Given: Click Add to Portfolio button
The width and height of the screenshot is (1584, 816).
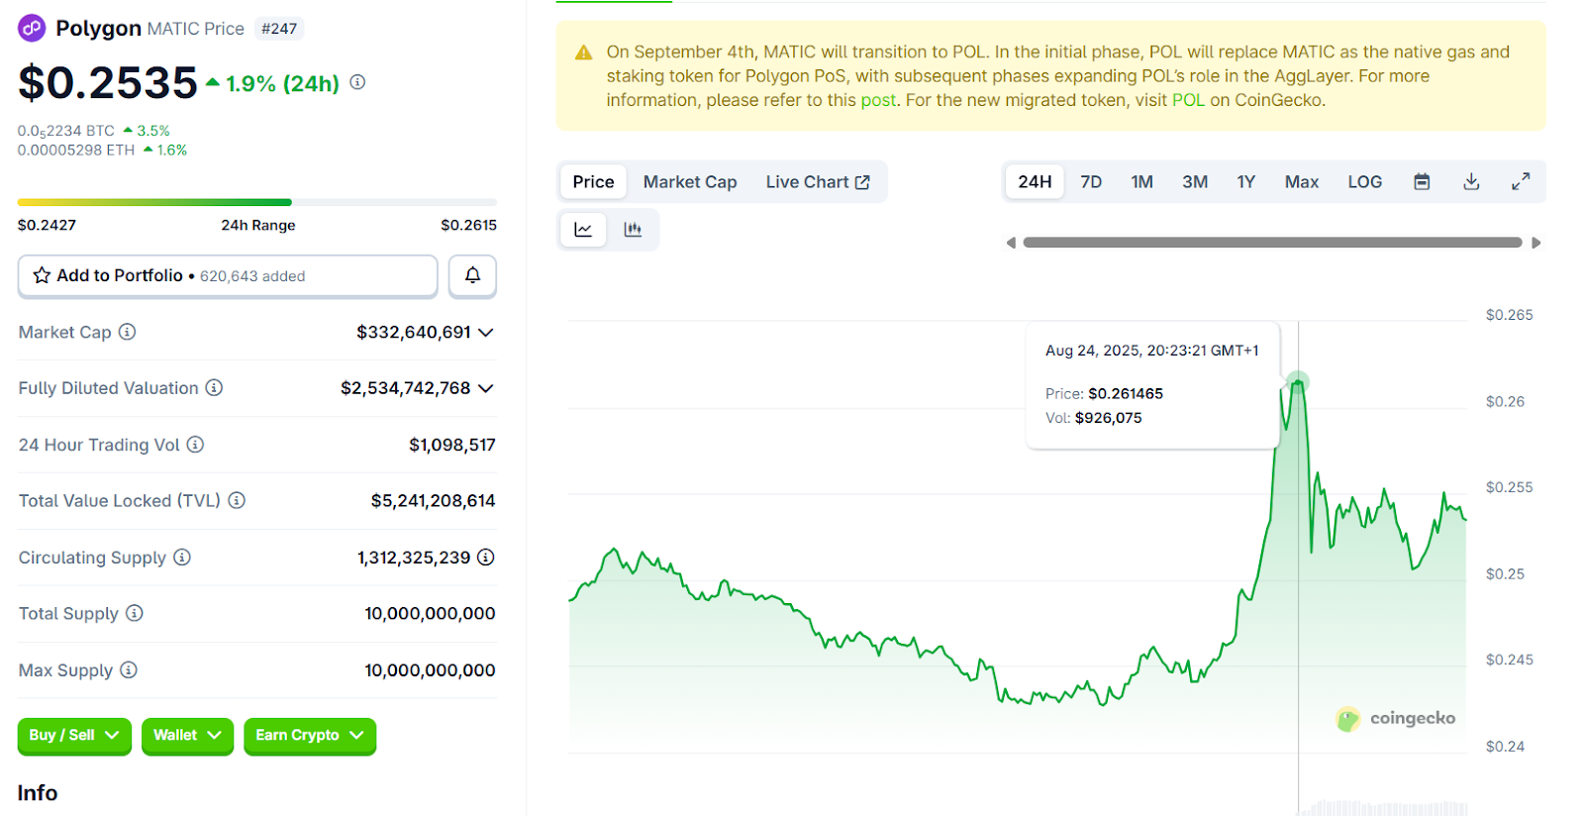Looking at the screenshot, I should click(x=228, y=275).
